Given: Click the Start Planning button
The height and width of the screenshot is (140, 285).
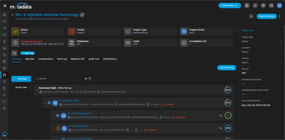Looking at the screenshot, I should [267, 16].
